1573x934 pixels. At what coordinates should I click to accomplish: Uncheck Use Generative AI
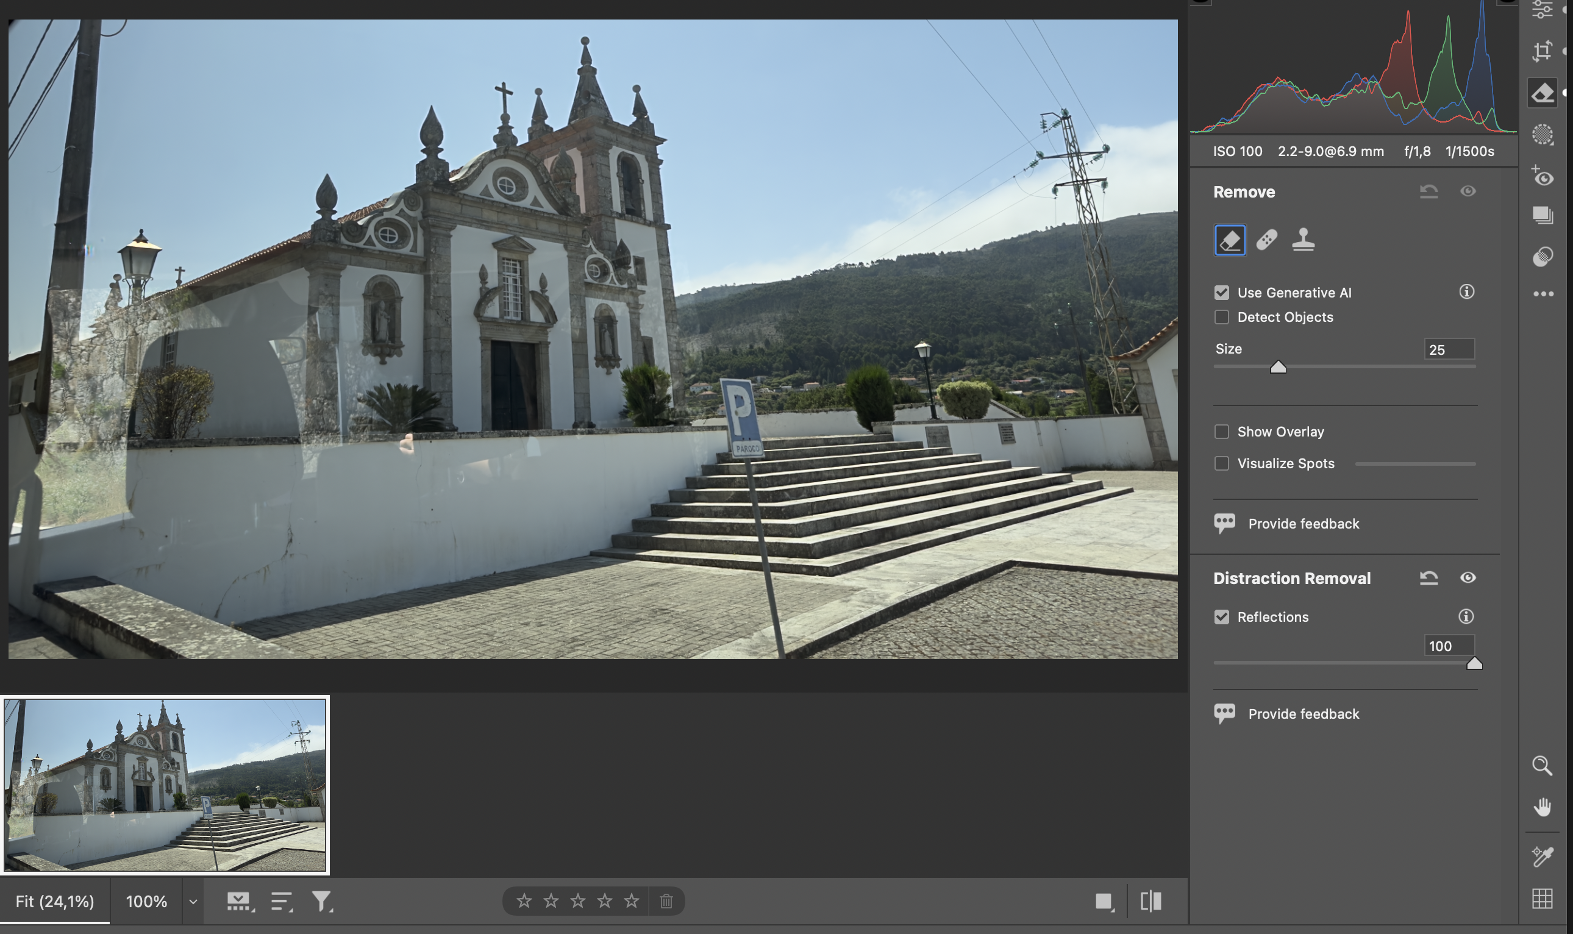pyautogui.click(x=1221, y=293)
